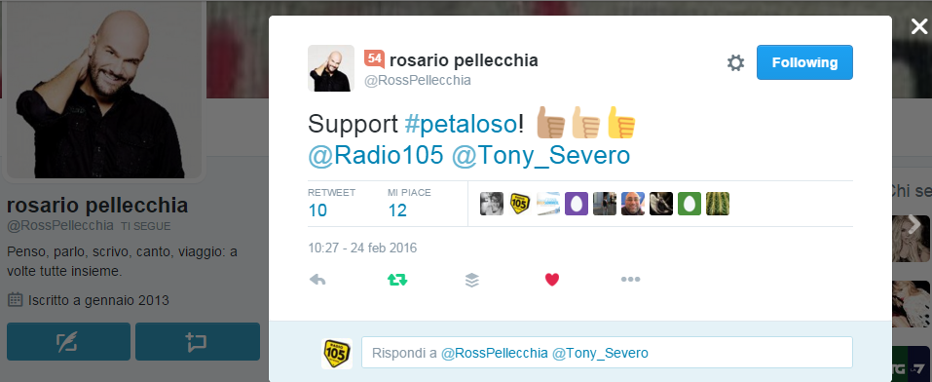Click the reply arrow icon under the tweet

317,280
